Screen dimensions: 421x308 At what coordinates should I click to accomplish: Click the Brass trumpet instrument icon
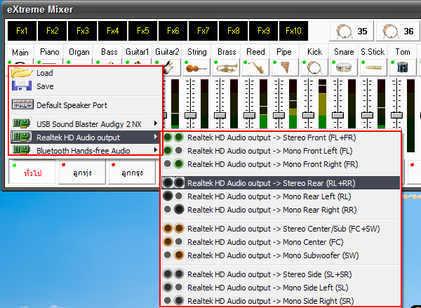tap(227, 67)
